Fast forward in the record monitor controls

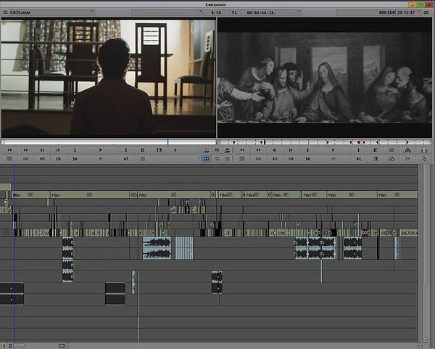point(258,150)
